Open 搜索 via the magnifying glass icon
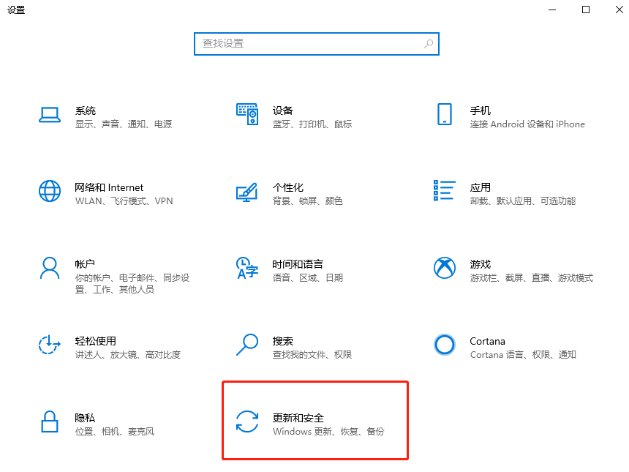 pyautogui.click(x=247, y=345)
